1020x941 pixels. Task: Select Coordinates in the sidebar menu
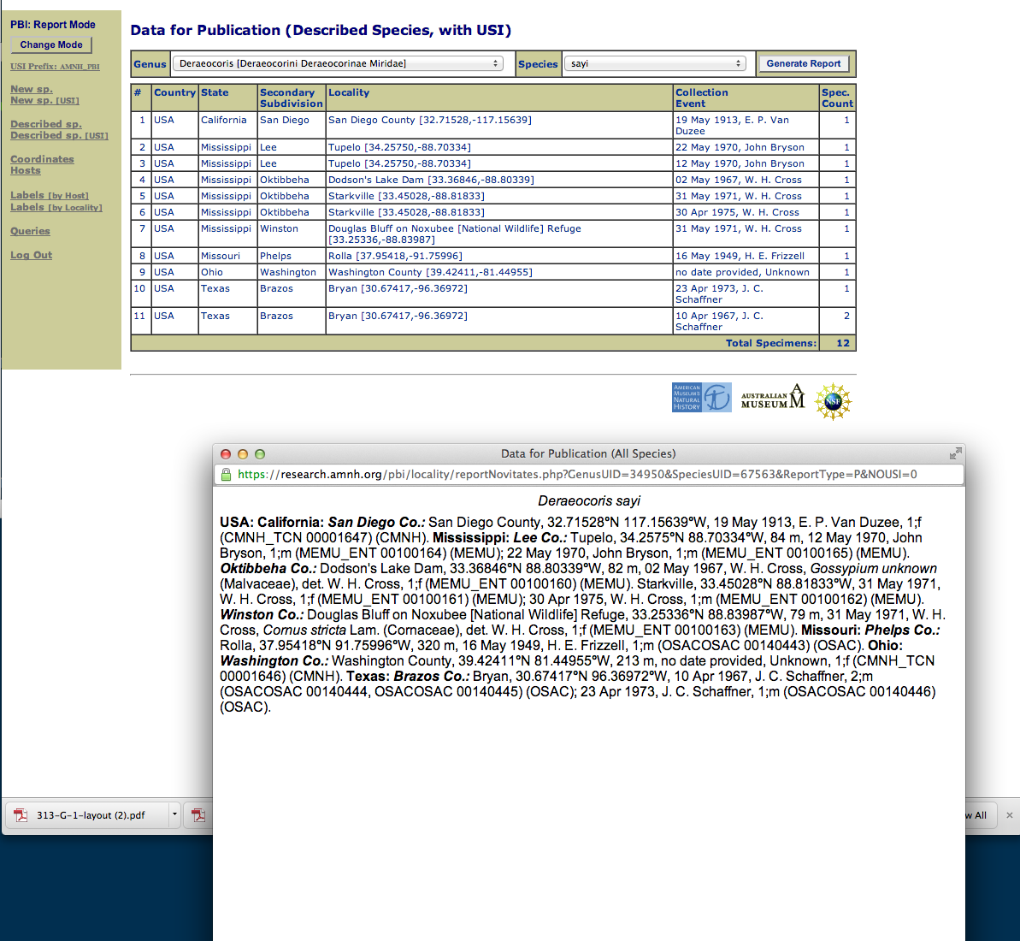[x=42, y=158]
